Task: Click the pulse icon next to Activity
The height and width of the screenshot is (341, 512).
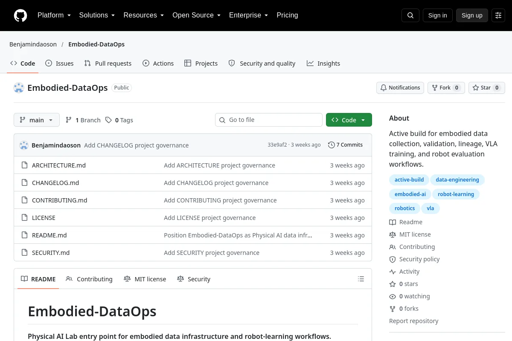Action: [393, 272]
